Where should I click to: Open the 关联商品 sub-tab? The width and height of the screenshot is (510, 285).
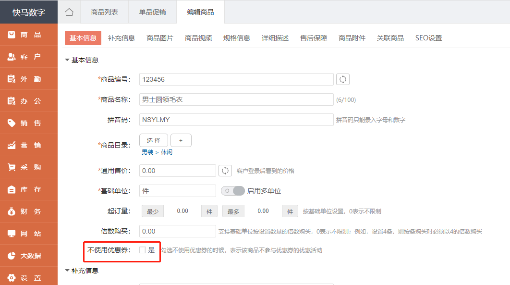pyautogui.click(x=390, y=38)
